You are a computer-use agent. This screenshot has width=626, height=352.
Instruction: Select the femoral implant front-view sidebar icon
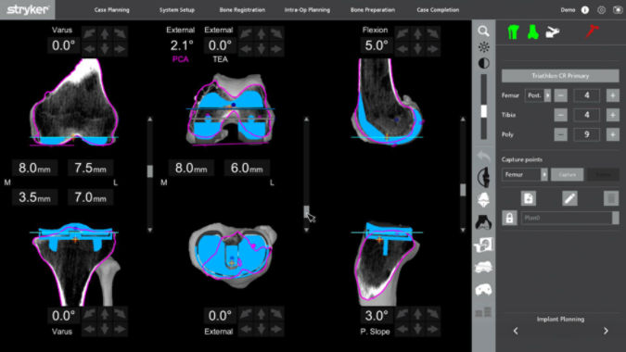483,199
